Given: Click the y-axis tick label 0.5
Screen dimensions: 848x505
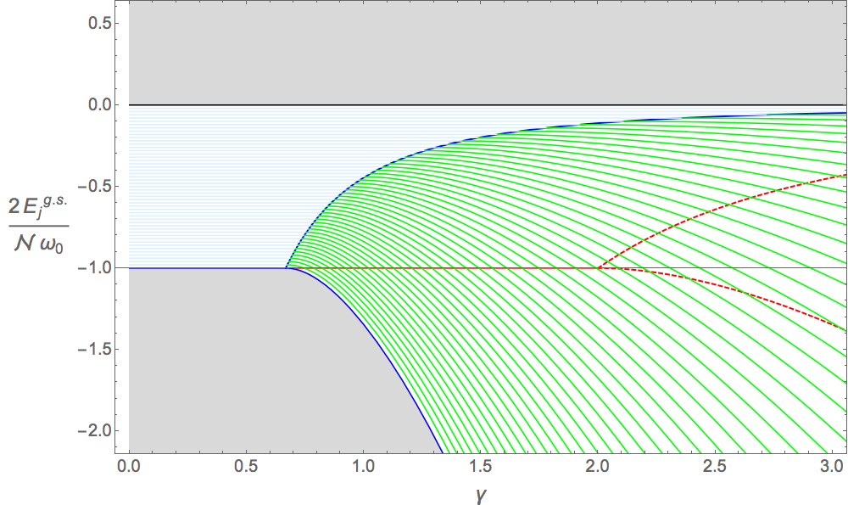Looking at the screenshot, I should coord(99,23).
